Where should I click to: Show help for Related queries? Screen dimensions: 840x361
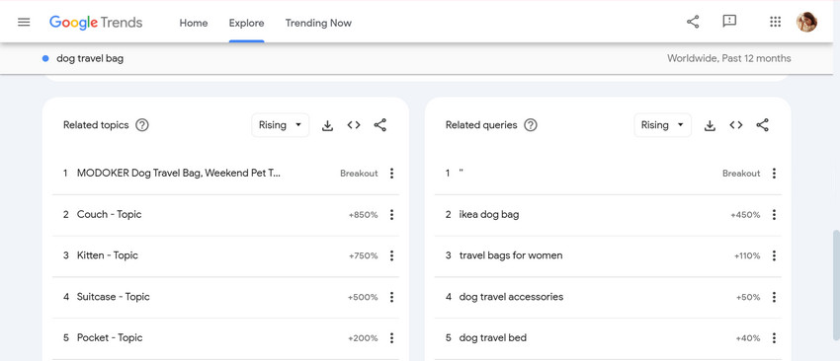click(x=531, y=125)
